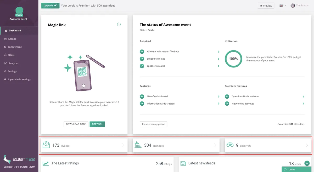Viewport: 314px width, 172px height.
Task: Add a newsfeed with plus button
Action: [307, 163]
